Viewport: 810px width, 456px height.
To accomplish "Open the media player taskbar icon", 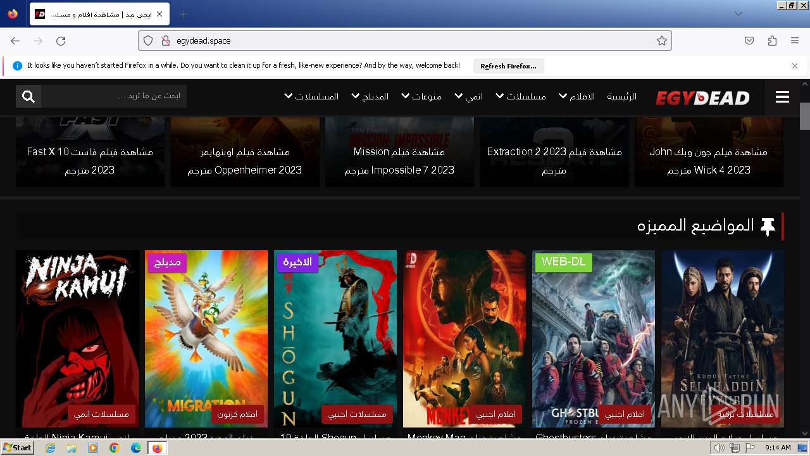I will pyautogui.click(x=93, y=448).
